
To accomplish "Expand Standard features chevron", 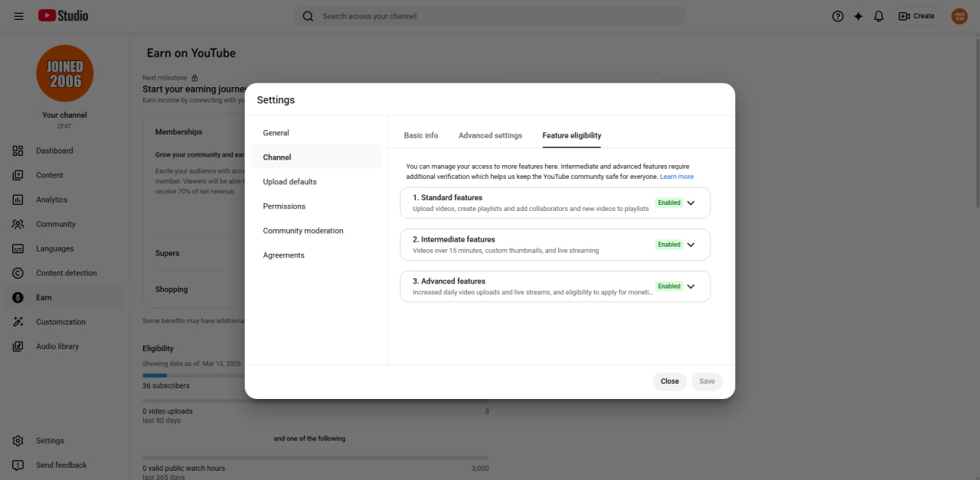I will pos(691,203).
